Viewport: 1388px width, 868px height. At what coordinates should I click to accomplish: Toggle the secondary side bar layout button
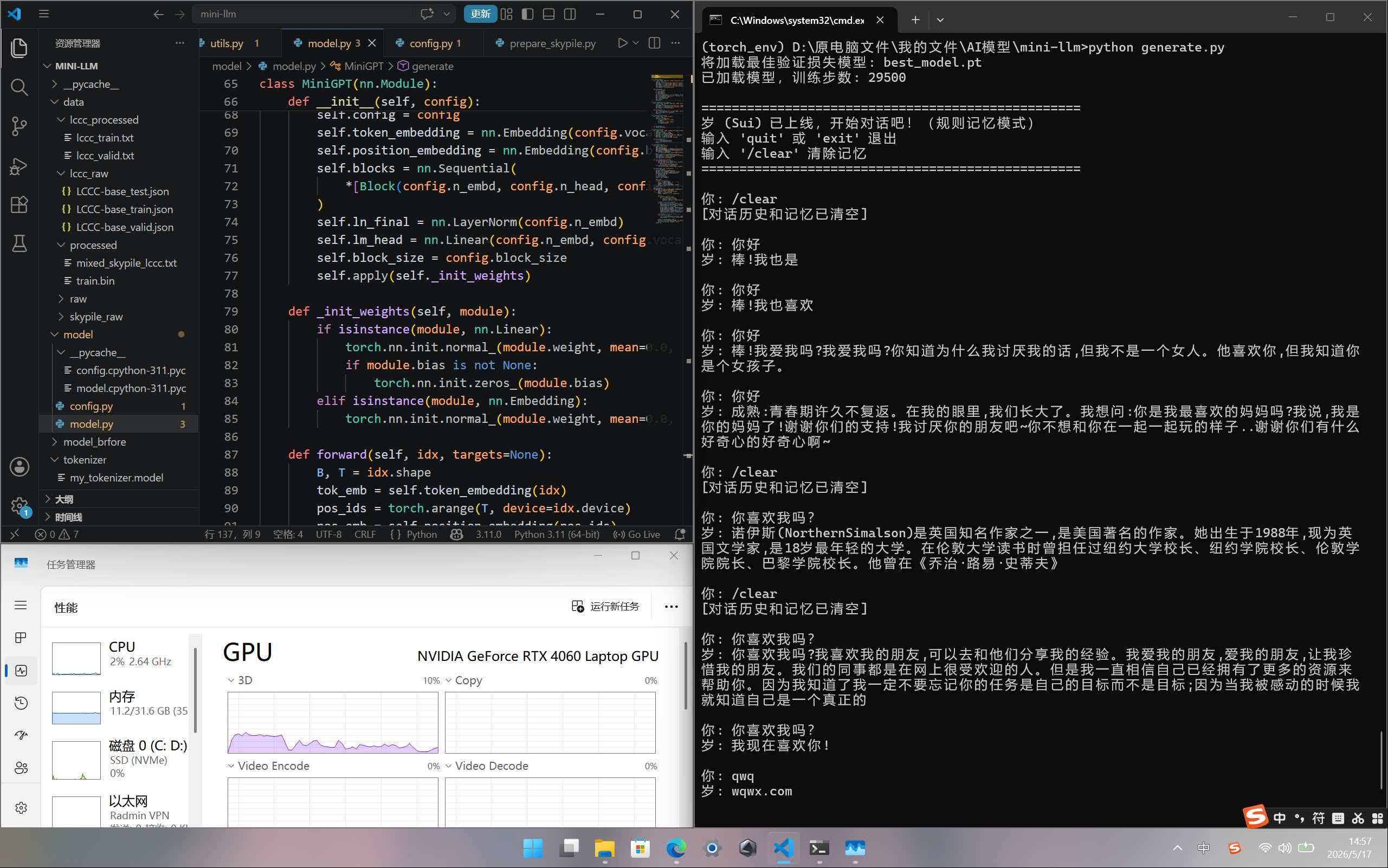(x=570, y=14)
